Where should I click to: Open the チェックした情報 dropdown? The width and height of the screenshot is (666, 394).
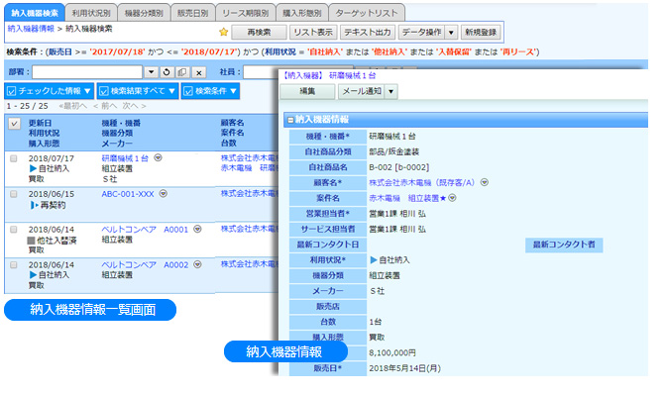pos(49,91)
